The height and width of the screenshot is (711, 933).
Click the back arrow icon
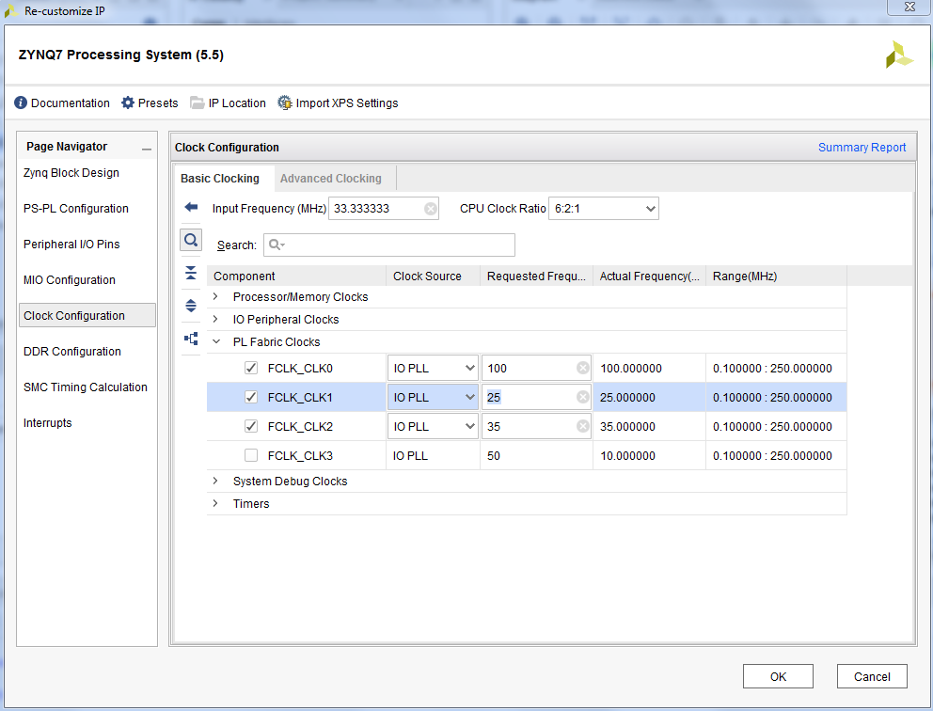[191, 207]
